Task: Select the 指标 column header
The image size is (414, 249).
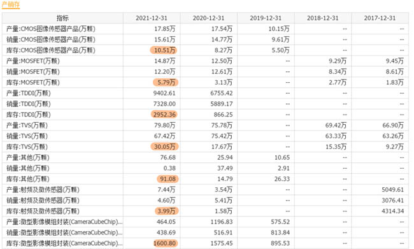Action: coord(62,18)
